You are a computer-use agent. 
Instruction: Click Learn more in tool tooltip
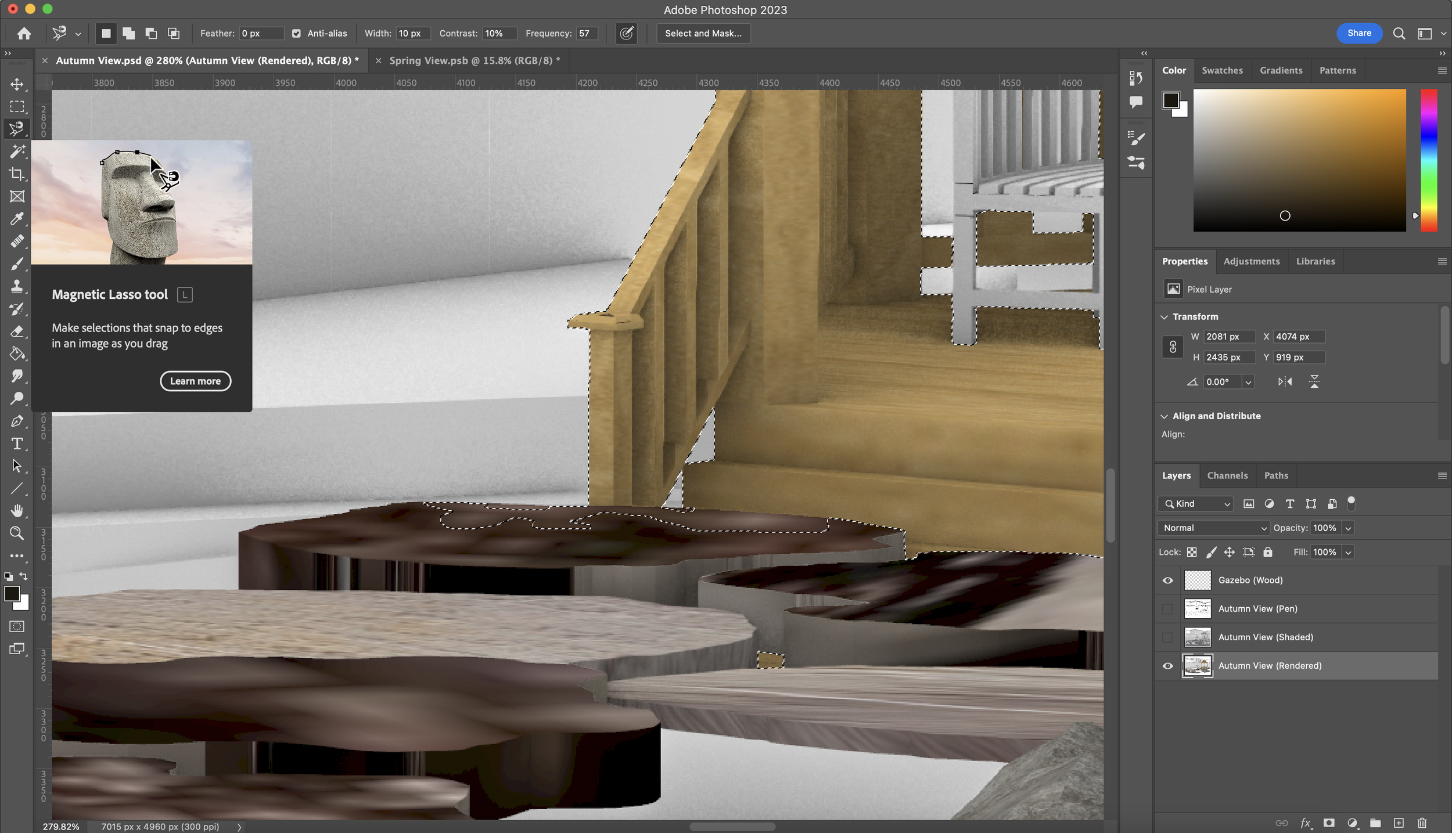195,381
